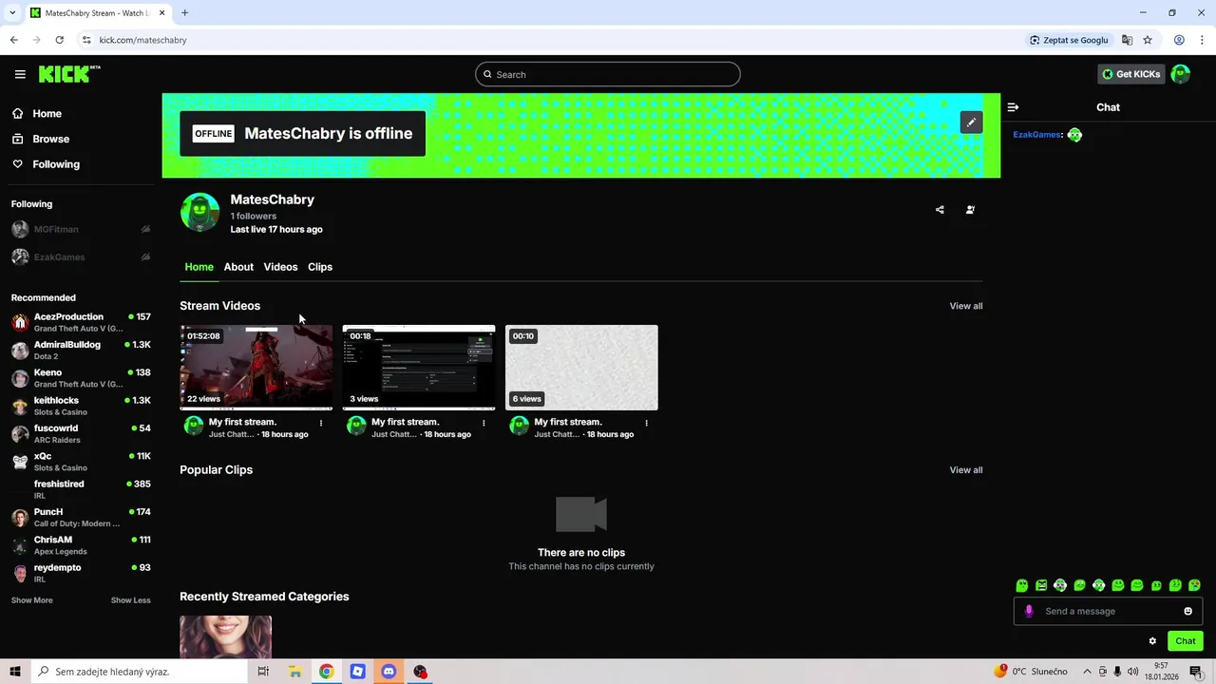Go back to previous page
This screenshot has width=1216, height=684.
(13, 40)
